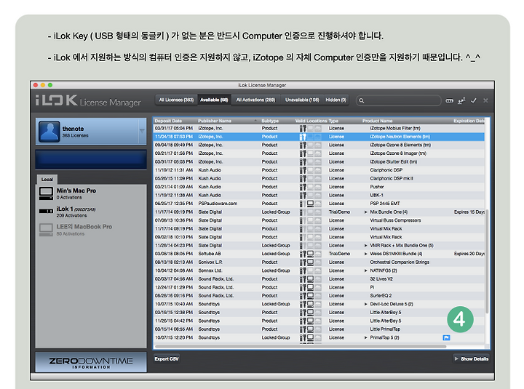Click the transfer license ownership icon
Viewport: 524px width, 389px height.
pos(461,100)
